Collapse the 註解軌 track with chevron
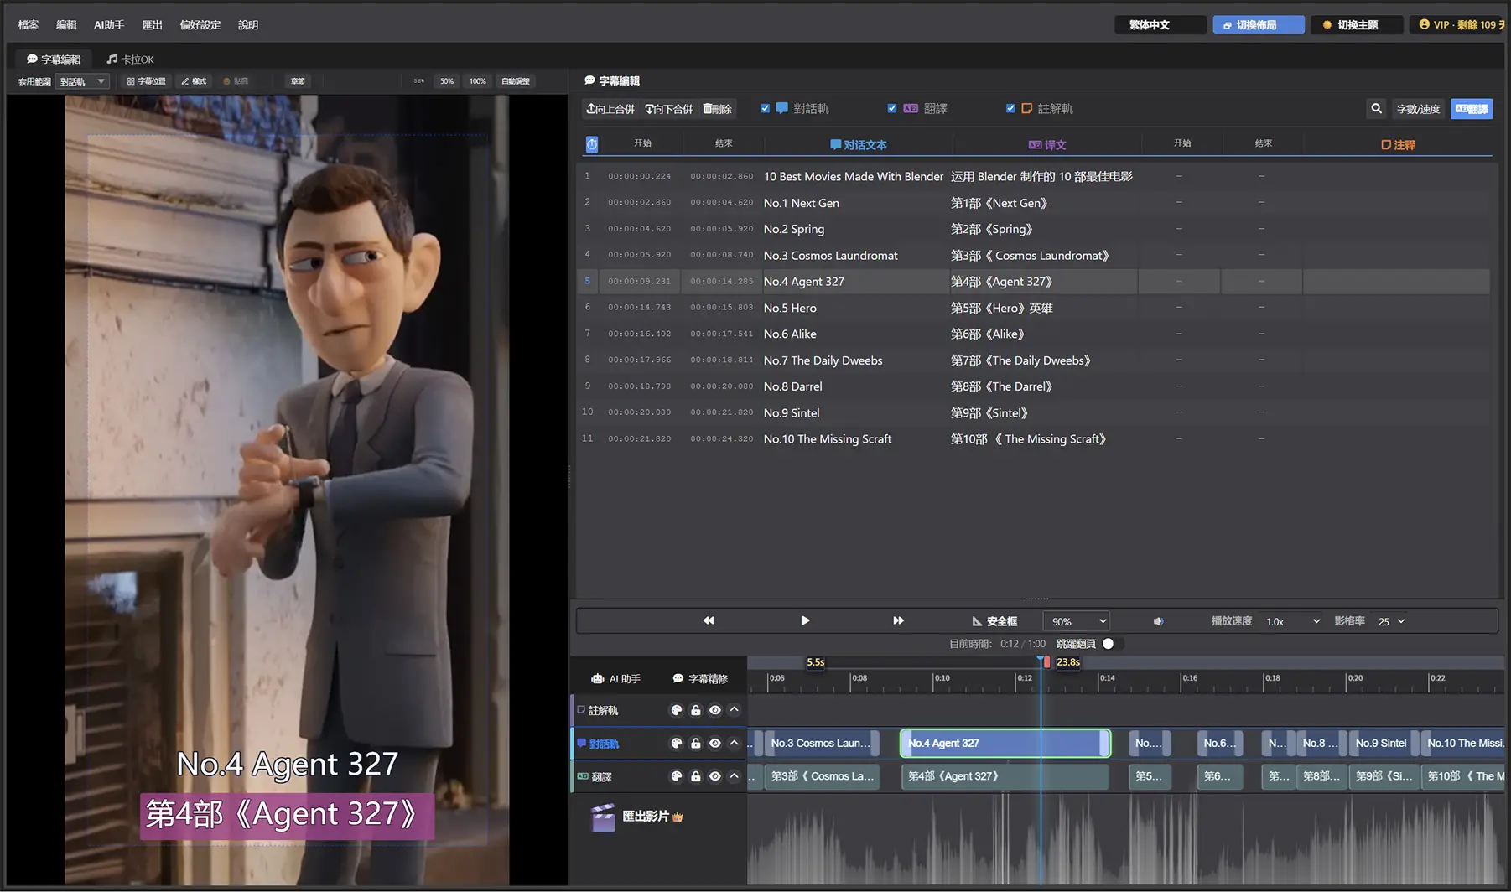Viewport: 1511px width, 892px height. coord(735,710)
